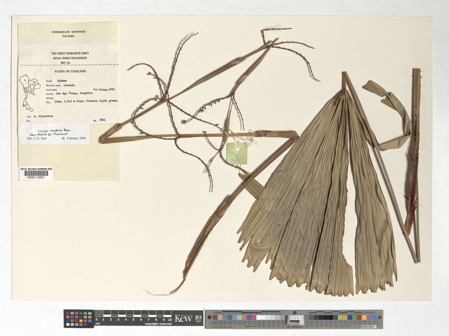Click the 'BKF. No.' label
449x336 pixels.
65,63
